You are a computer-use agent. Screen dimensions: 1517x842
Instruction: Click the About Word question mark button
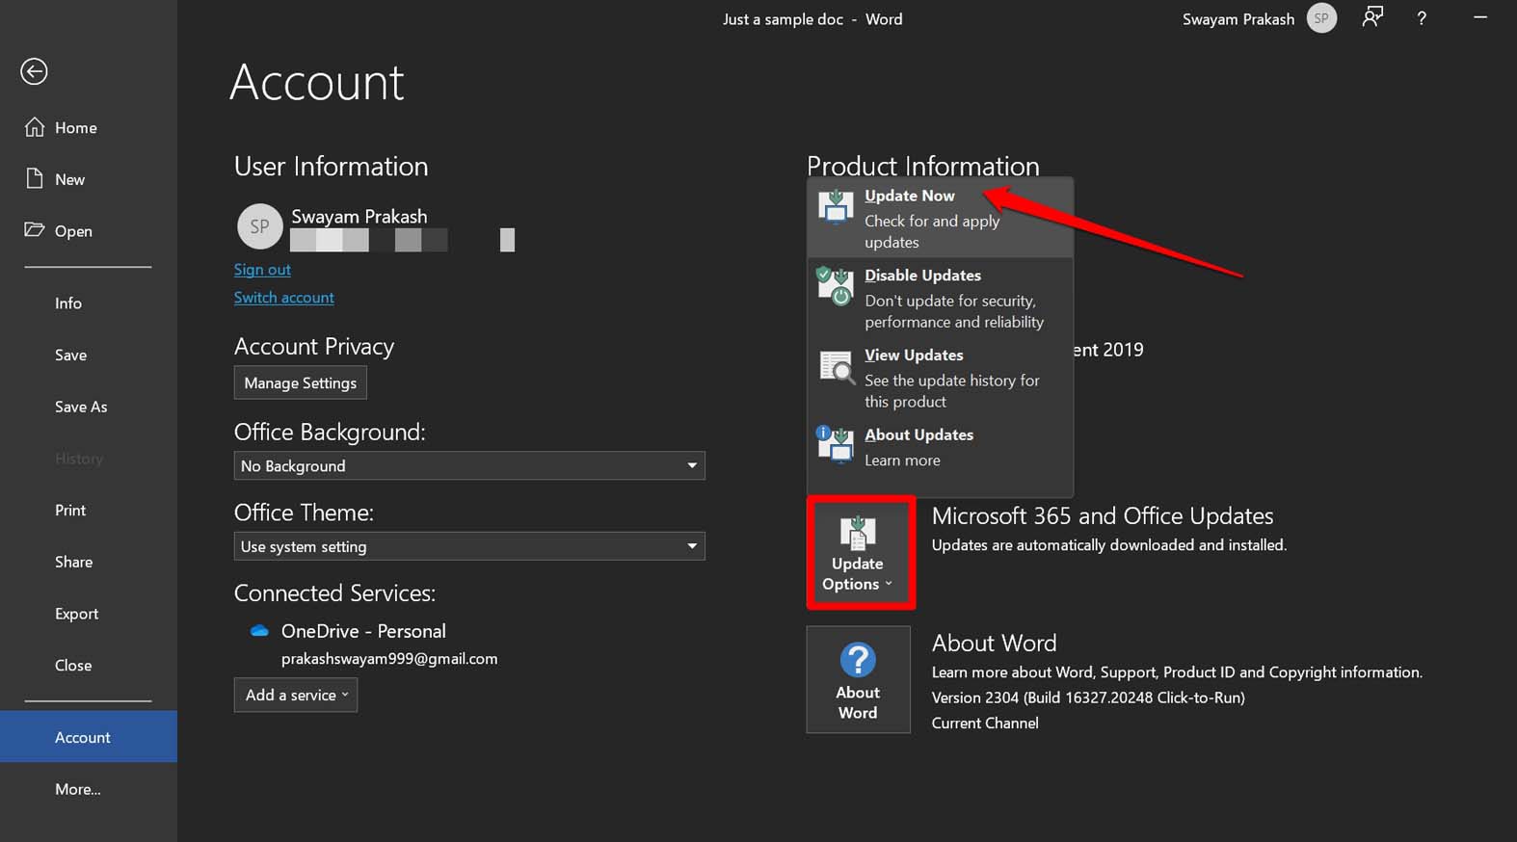click(858, 679)
